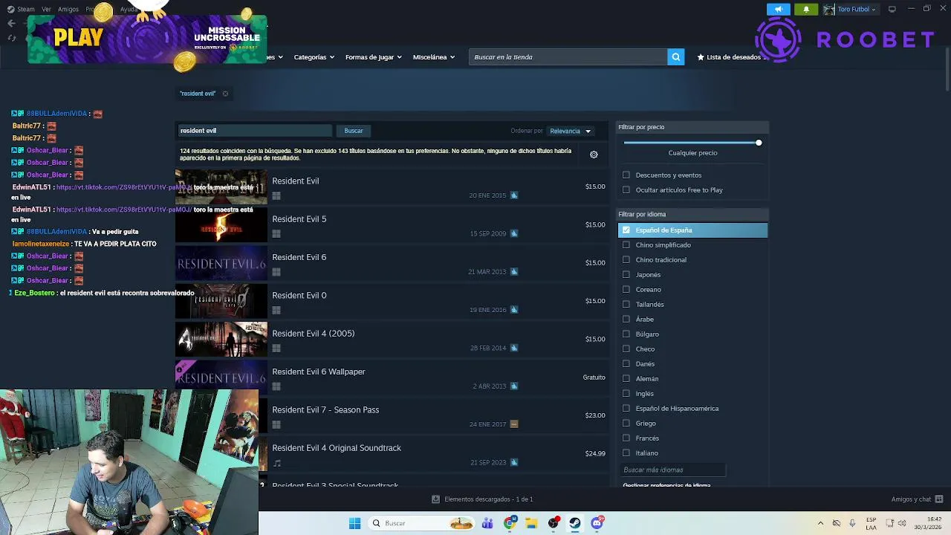Collapse the Filtrar por idioma section
The height and width of the screenshot is (535, 951).
692,215
